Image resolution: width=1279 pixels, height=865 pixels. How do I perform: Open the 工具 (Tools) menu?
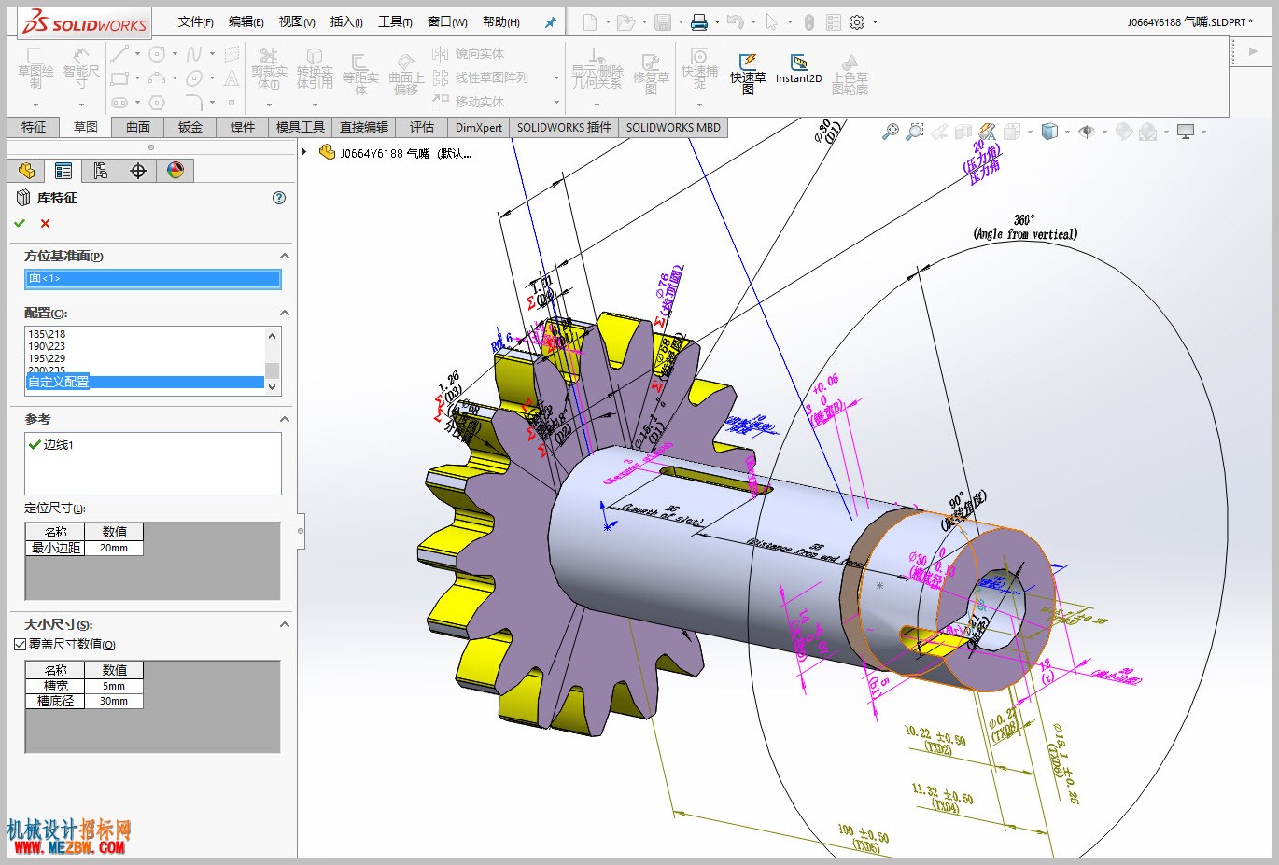[x=395, y=22]
